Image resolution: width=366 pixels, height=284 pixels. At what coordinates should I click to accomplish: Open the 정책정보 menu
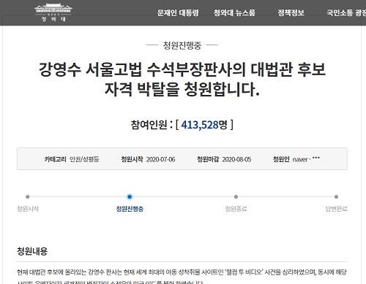tap(291, 12)
